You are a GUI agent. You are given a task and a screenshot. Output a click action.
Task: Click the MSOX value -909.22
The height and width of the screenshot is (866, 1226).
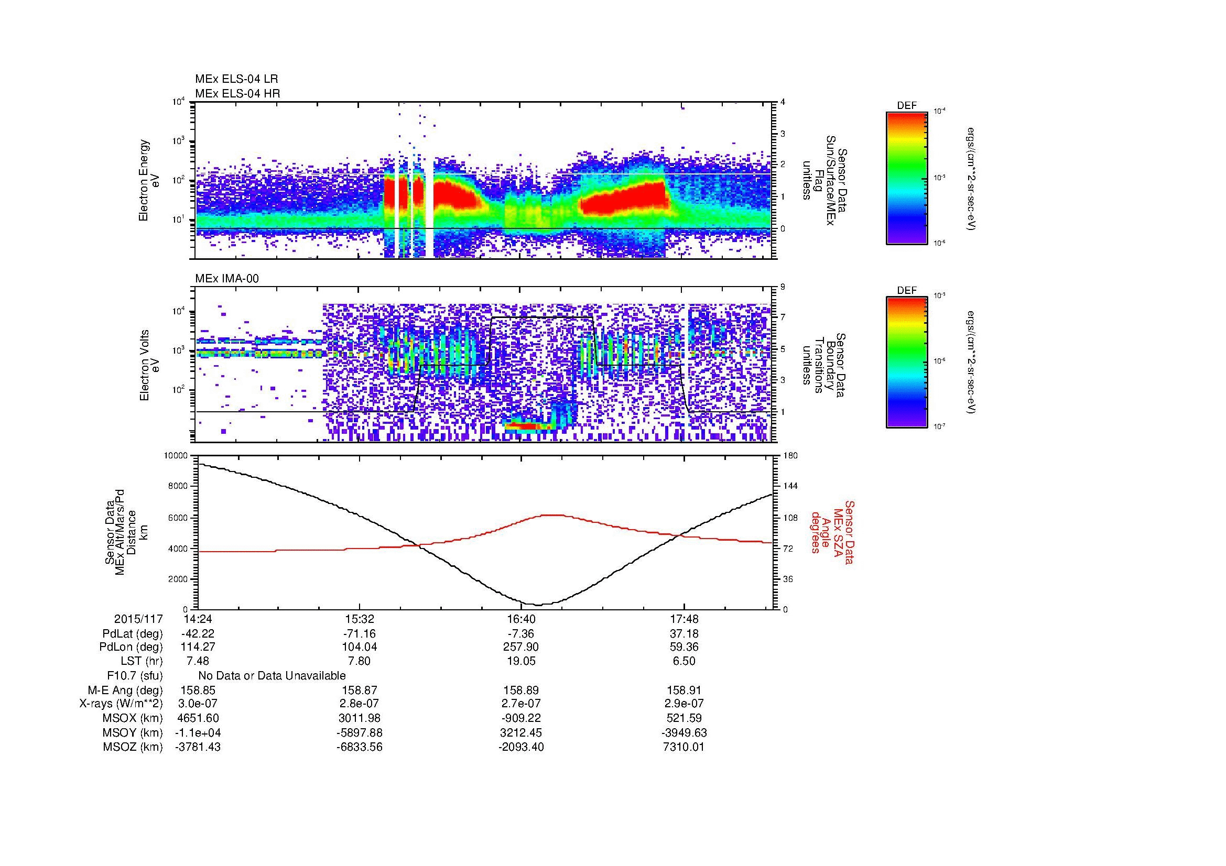521,719
